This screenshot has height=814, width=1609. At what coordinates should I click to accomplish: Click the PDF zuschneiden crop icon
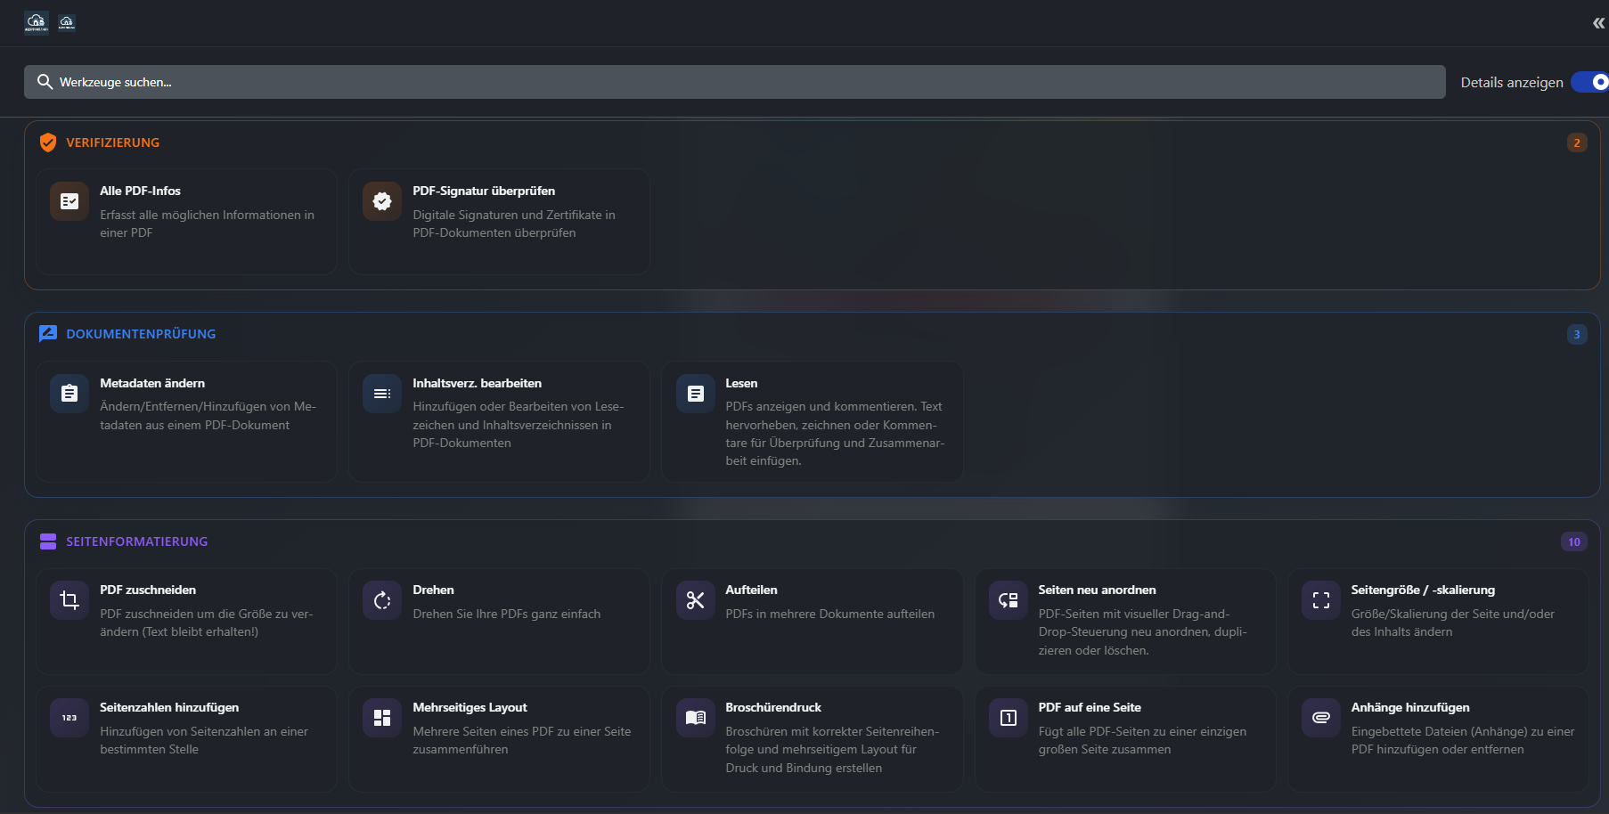[x=69, y=600]
